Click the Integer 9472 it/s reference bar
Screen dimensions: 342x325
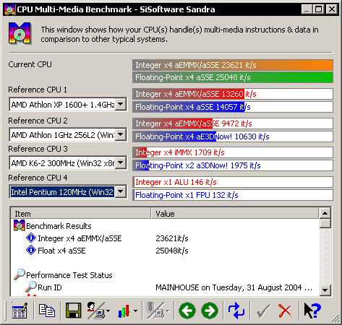233,123
